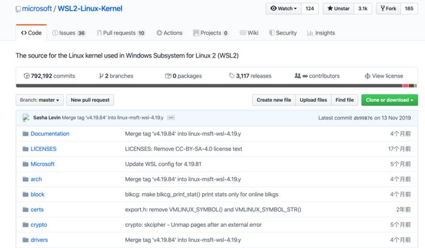Click the language color bar
Image resolution: width=425 pixels, height=248 pixels.
point(216,86)
